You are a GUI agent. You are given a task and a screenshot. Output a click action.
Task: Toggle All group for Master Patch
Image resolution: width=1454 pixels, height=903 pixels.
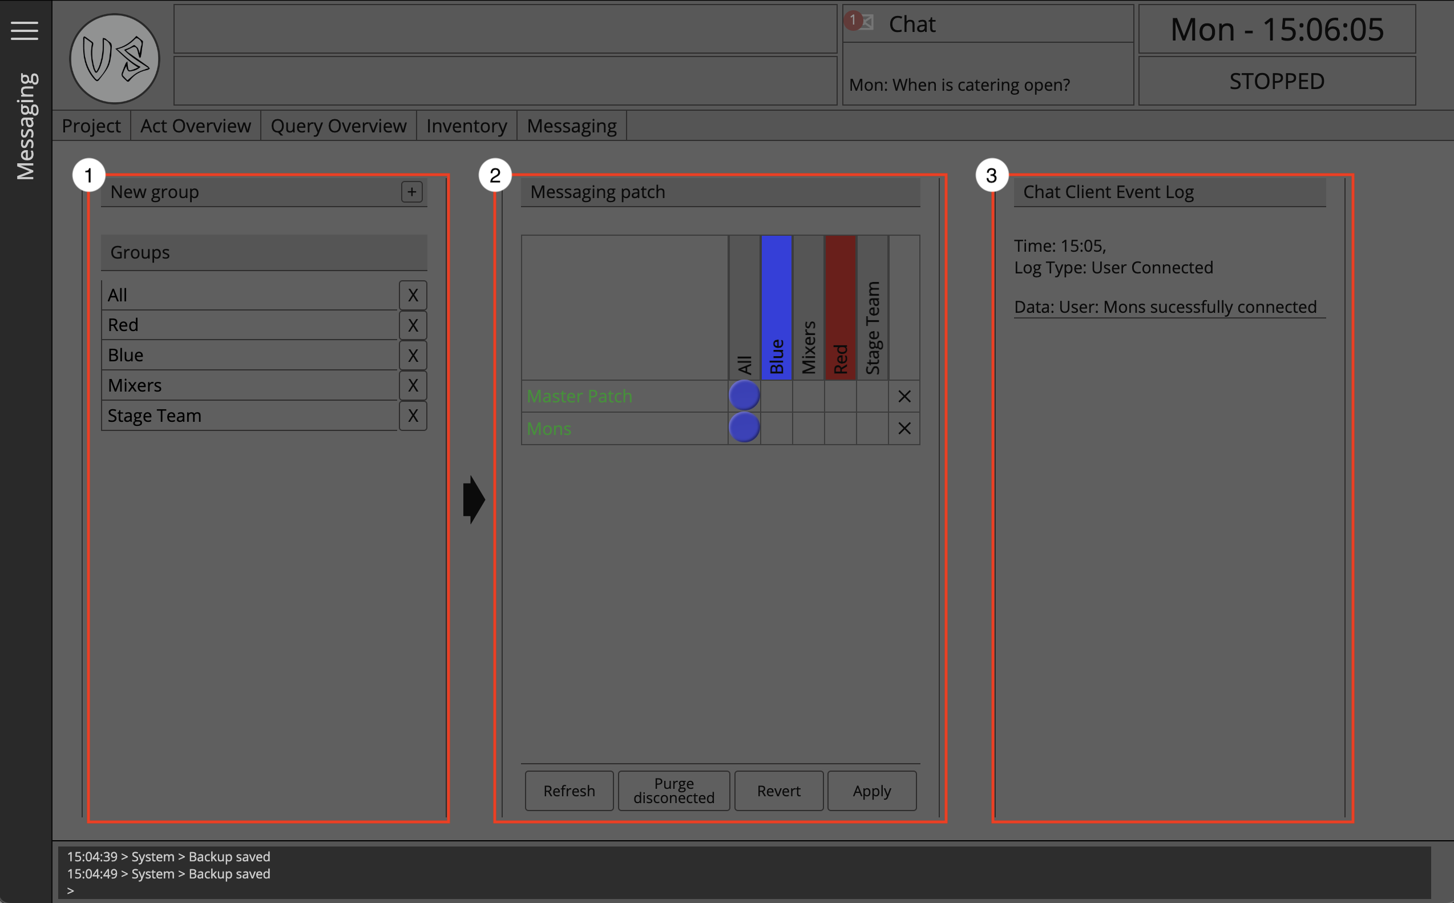click(x=744, y=396)
